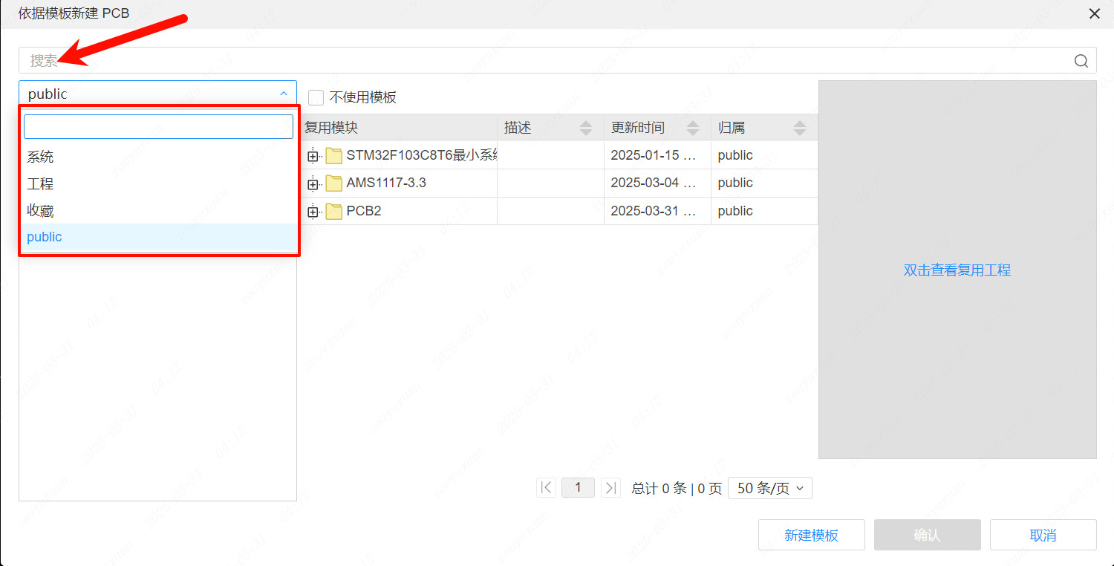Go to last page of results
The image size is (1114, 566).
pyautogui.click(x=610, y=488)
